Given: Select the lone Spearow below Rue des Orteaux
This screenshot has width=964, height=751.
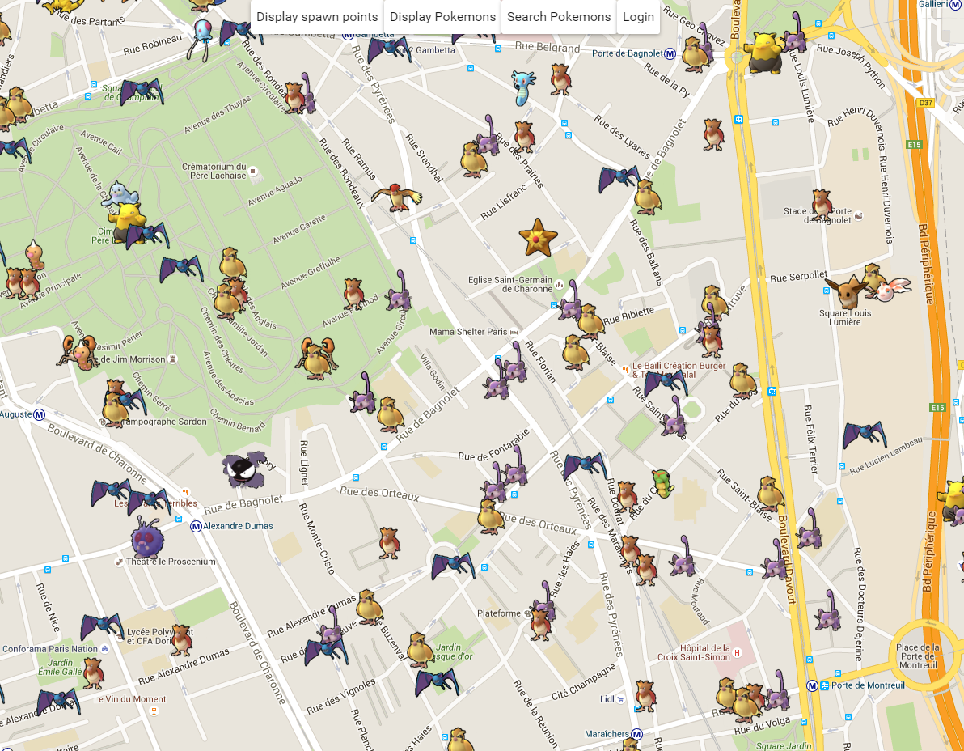Looking at the screenshot, I should (x=389, y=543).
